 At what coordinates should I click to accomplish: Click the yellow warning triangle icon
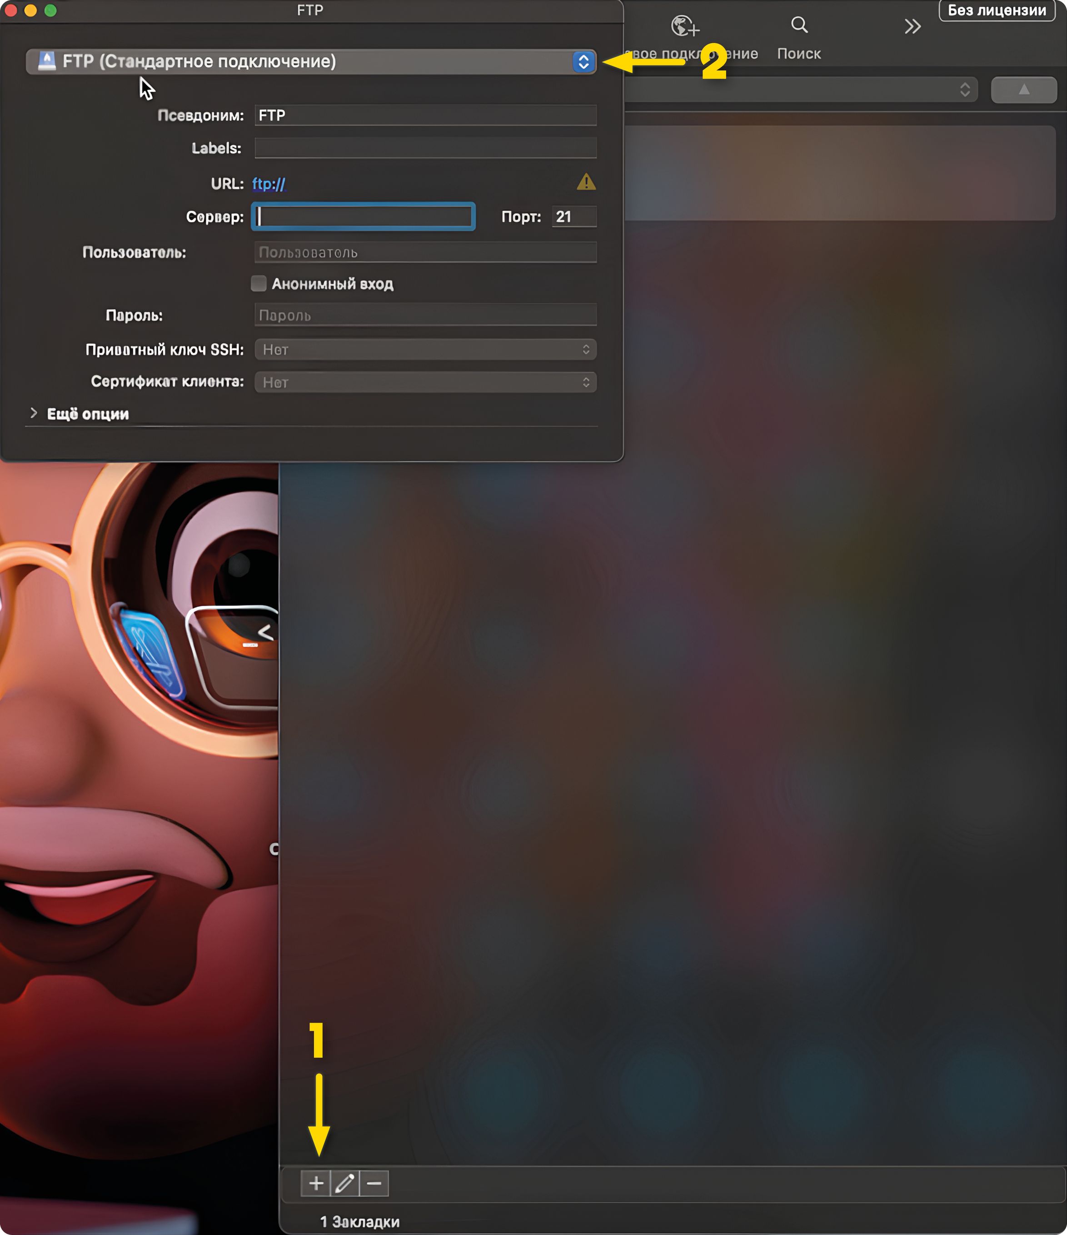coord(586,182)
